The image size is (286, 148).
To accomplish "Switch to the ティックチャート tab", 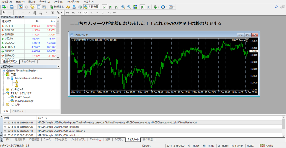I will pos(28,62).
